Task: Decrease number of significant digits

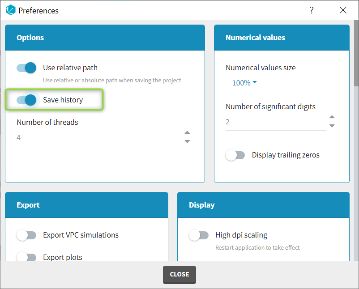Action: point(332,126)
